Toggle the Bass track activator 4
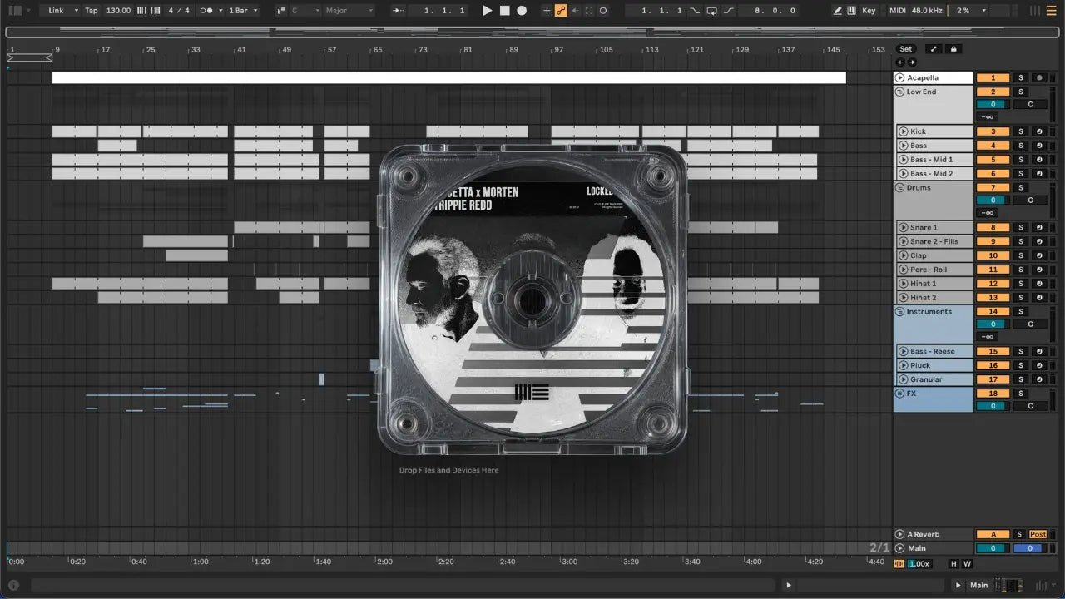Viewport: 1065px width, 599px height. click(993, 146)
